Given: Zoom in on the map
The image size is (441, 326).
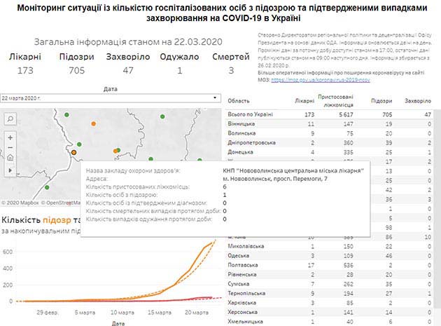Looking at the screenshot, I should [10, 137].
